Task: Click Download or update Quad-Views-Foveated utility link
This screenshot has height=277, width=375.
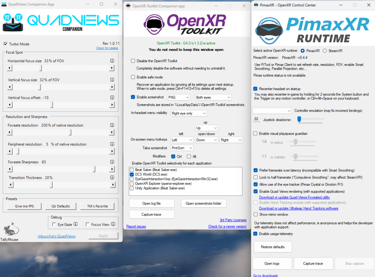Action: pos(294,197)
